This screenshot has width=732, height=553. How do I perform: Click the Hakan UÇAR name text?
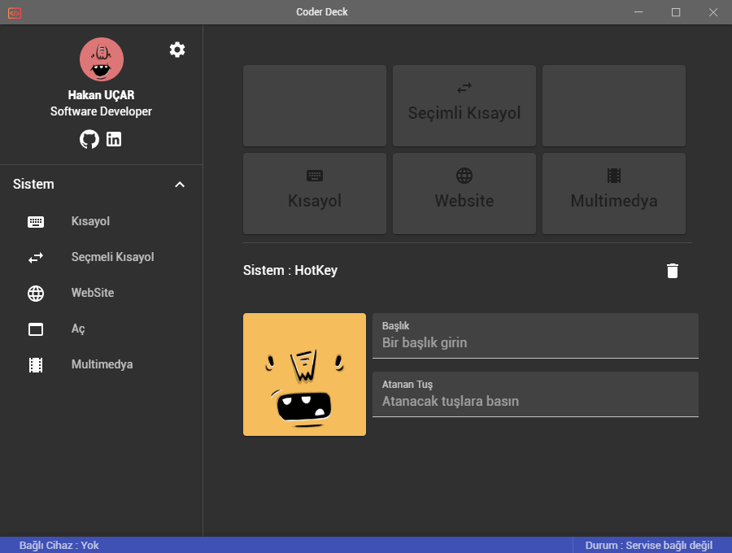tap(101, 94)
